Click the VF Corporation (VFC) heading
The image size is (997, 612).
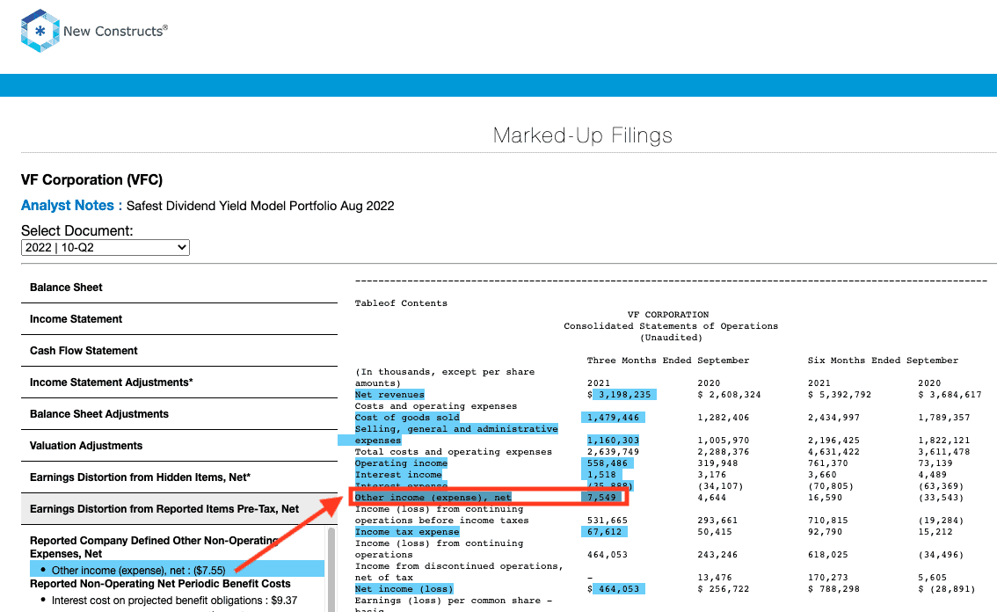[91, 180]
